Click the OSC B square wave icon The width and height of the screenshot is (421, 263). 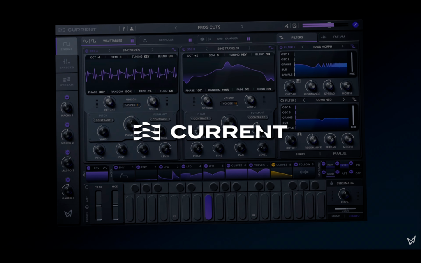point(271,48)
